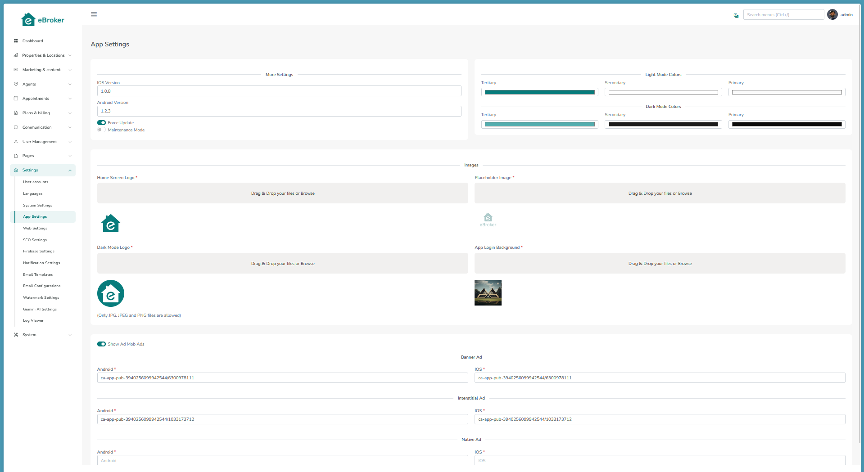Open Web Settings submenu item
Image resolution: width=864 pixels, height=472 pixels.
pos(35,228)
